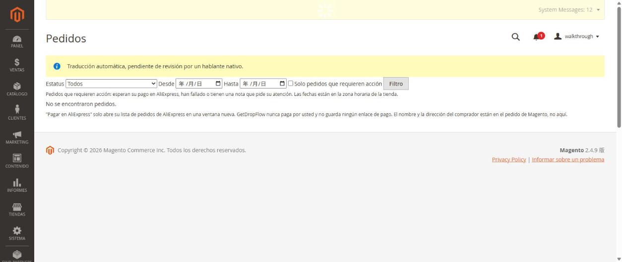The image size is (622, 262).
Task: Toggle 'Solo pedidos que requieren acción' checkbox
Action: pyautogui.click(x=291, y=84)
